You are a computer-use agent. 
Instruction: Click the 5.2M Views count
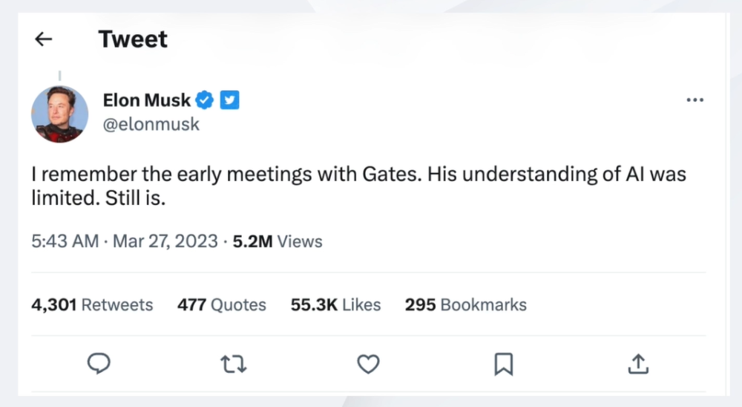[x=278, y=241]
